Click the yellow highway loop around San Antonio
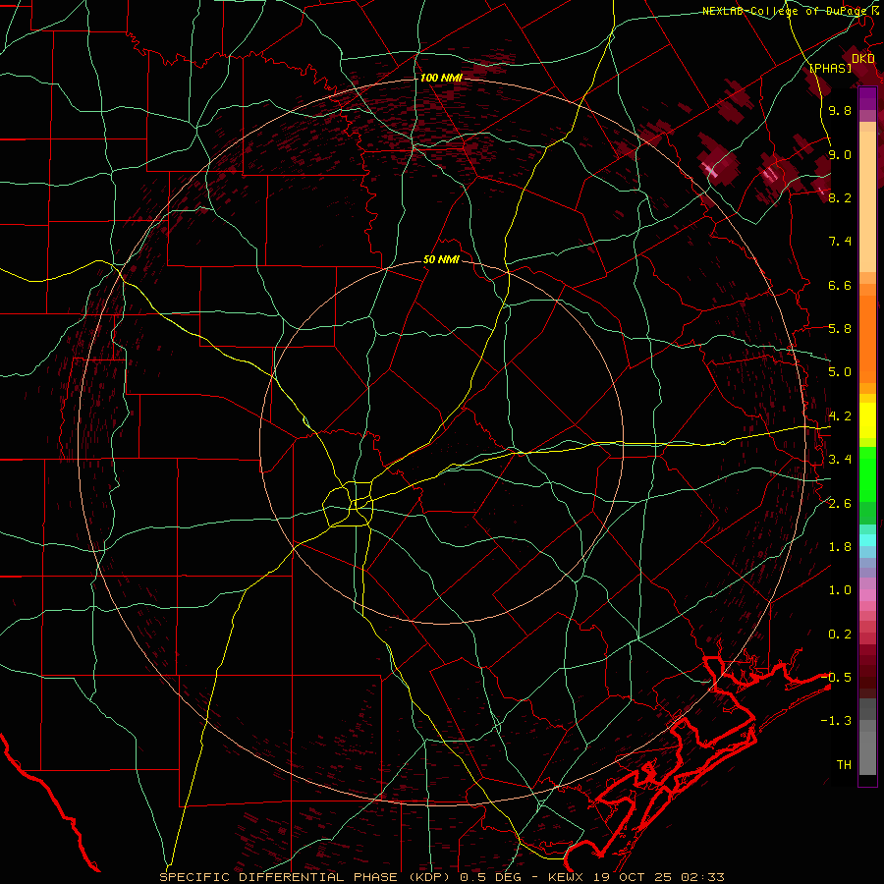884x884 pixels. click(348, 505)
